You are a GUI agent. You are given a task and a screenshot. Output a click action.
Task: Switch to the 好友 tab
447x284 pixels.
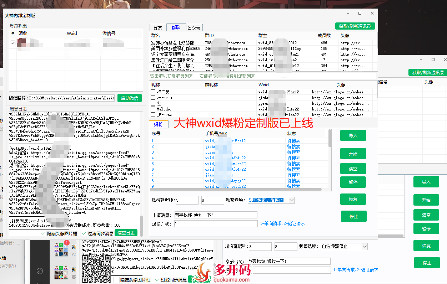coord(158,27)
